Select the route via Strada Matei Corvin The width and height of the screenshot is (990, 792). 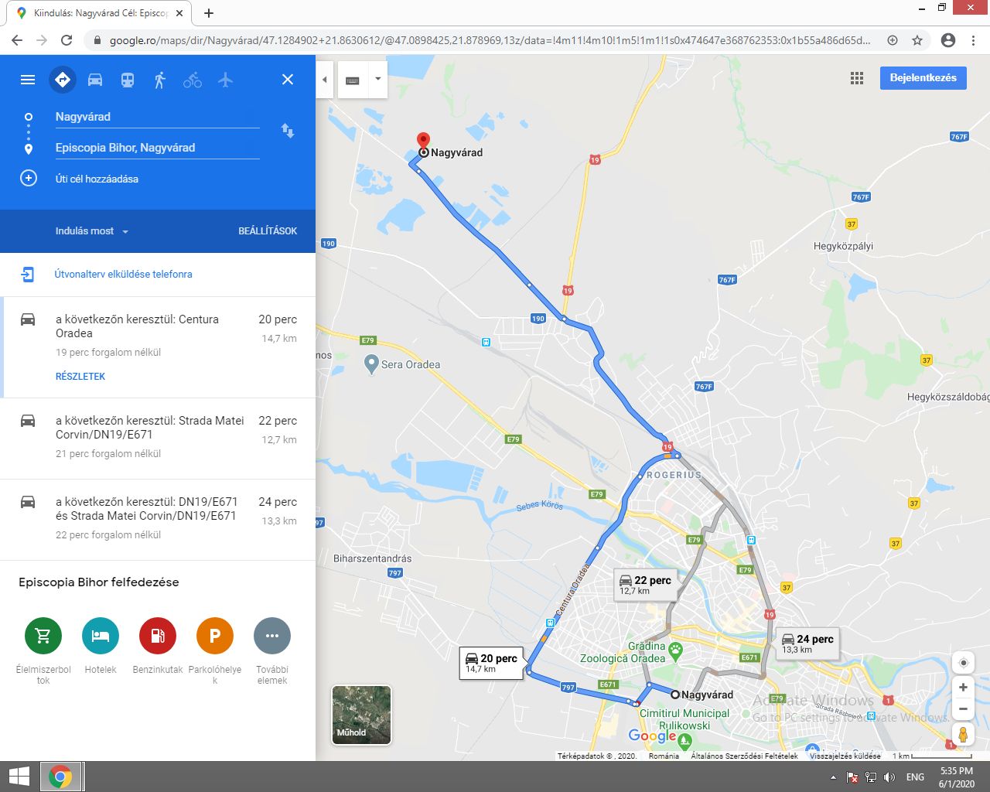click(x=158, y=438)
